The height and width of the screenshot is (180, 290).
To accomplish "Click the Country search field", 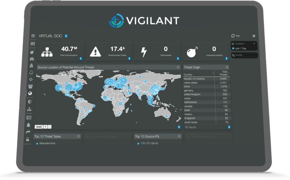I will tap(244, 55).
